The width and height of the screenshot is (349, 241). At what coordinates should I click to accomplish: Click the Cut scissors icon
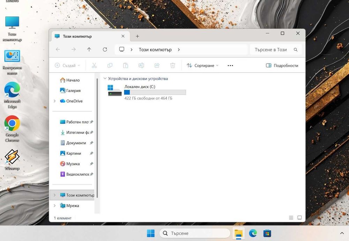coord(94,65)
